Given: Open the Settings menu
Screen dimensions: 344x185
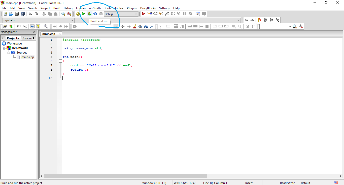Looking at the screenshot, I should (164, 8).
